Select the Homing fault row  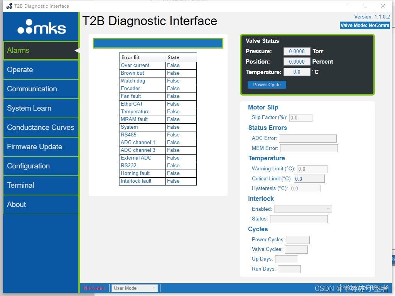tap(158, 173)
